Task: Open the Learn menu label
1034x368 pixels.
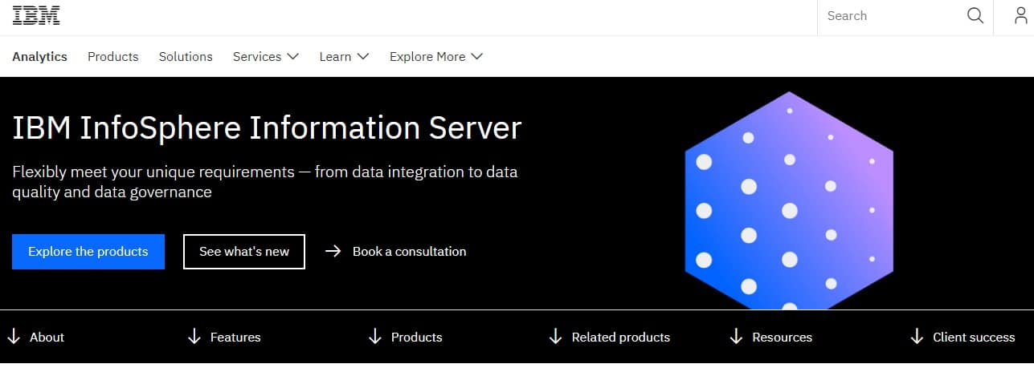Action: click(335, 57)
